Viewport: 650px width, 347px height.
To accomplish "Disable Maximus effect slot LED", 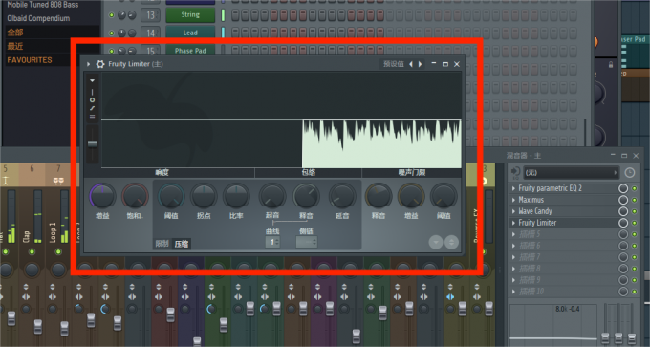I will tap(635, 200).
